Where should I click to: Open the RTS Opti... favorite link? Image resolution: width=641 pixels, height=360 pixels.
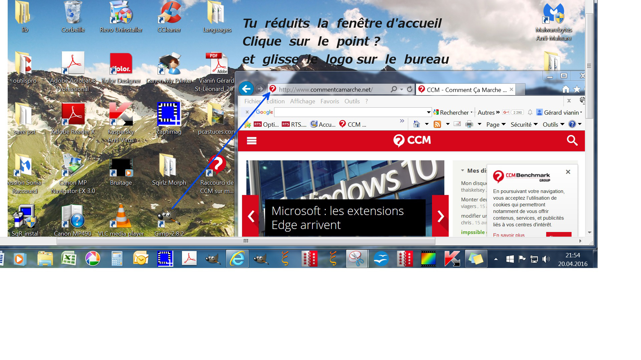click(266, 124)
